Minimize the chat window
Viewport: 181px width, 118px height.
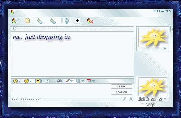[163, 11]
